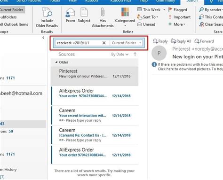Viewport: 223px width, 180px height.
Task: Open More refine options menu
Action: pyautogui.click(x=177, y=24)
